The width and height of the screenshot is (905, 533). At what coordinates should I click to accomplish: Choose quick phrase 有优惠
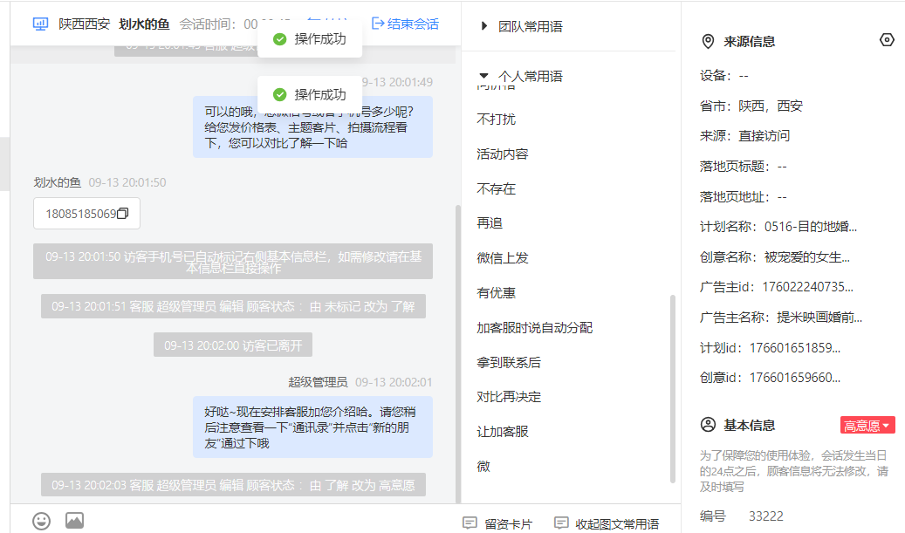point(497,292)
